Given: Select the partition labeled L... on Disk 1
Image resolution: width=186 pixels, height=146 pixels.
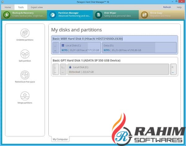Looking at the screenshot, I should [x=63, y=69].
